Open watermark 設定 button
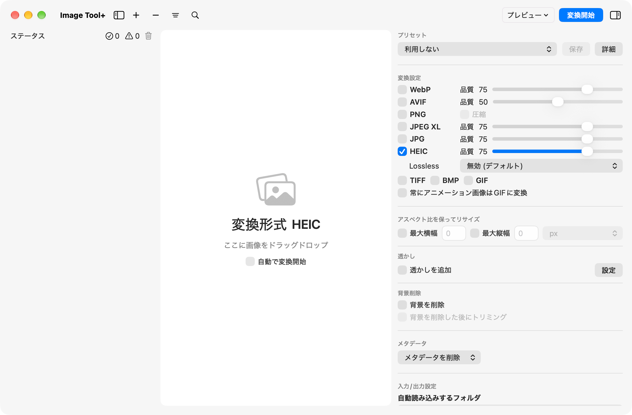 click(x=609, y=270)
